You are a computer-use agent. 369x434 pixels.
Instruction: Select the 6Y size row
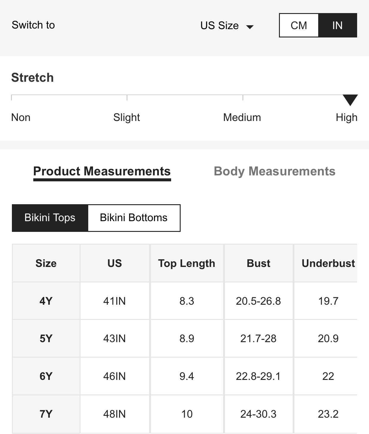[46, 376]
